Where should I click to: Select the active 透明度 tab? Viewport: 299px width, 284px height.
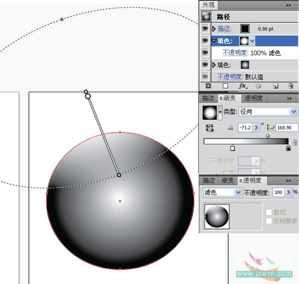[x=252, y=181]
